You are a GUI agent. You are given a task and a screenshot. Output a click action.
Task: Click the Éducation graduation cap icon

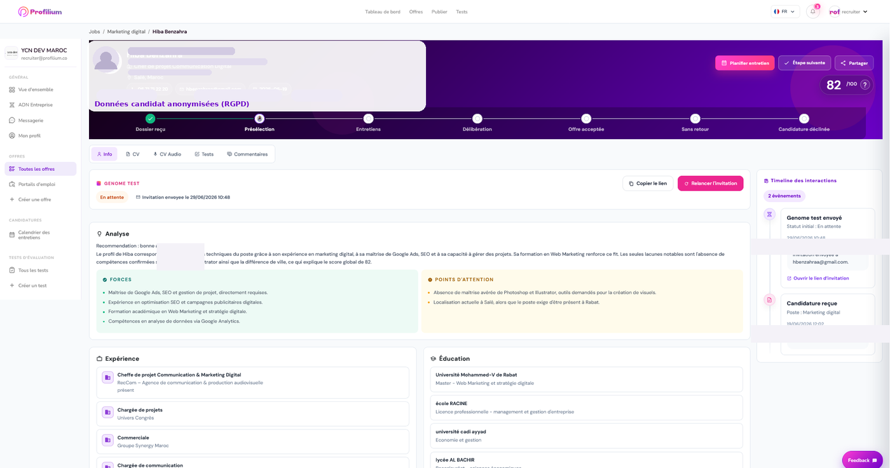(433, 359)
